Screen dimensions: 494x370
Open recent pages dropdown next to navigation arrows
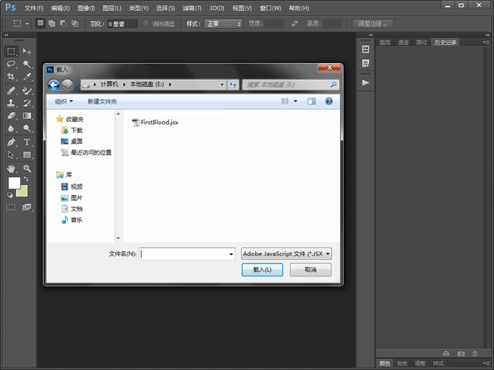pos(76,85)
